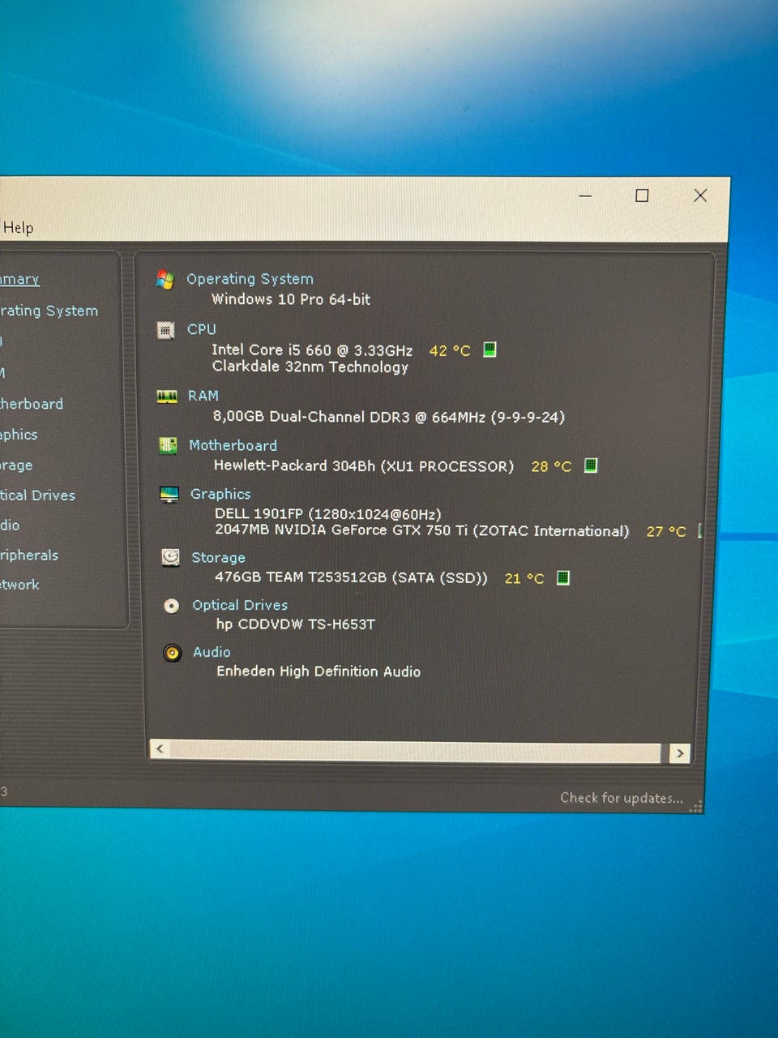Select Network in the sidebar
This screenshot has width=778, height=1038.
tap(19, 585)
